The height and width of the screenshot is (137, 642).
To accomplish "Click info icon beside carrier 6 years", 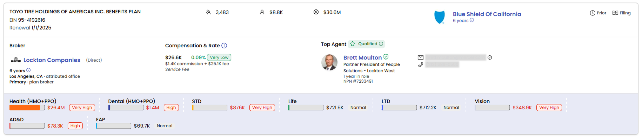I will [x=472, y=20].
